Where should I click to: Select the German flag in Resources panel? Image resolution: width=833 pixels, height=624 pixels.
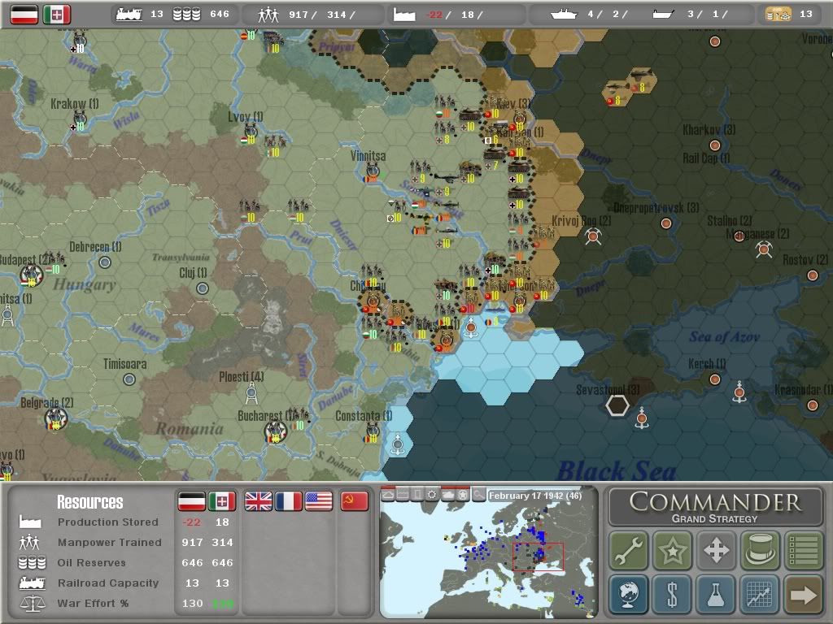(191, 500)
